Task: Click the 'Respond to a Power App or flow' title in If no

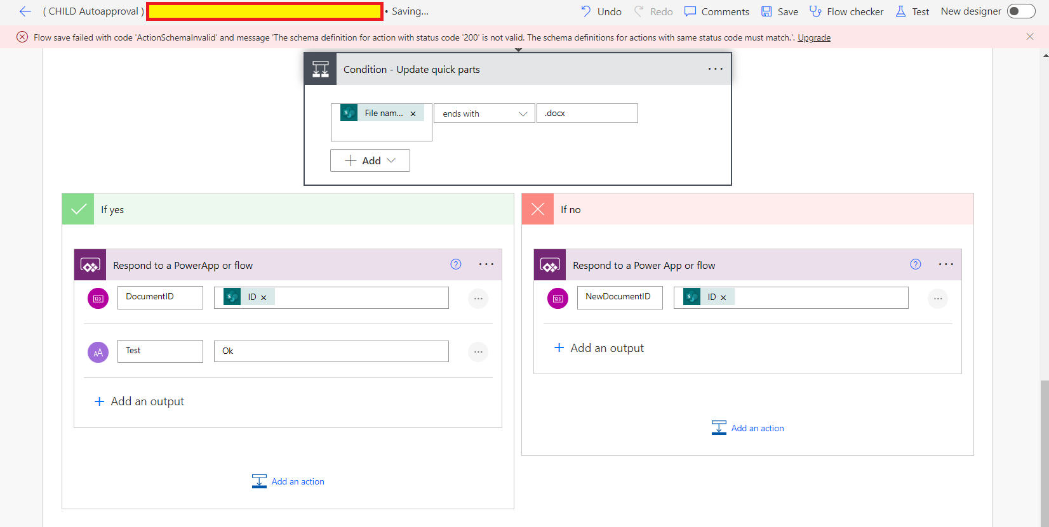Action: click(x=644, y=266)
